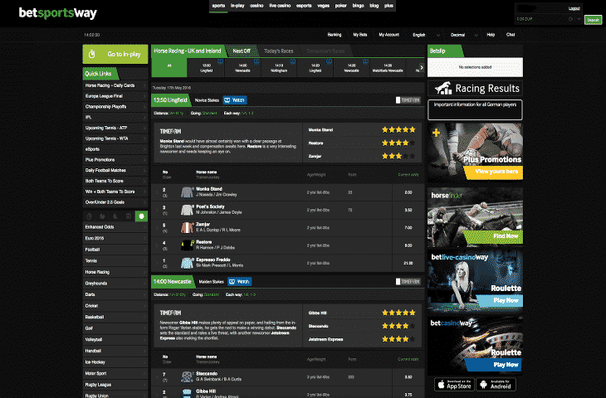The height and width of the screenshot is (398, 606).
Task: Select Zamjar odds 7.00
Action: [408, 228]
